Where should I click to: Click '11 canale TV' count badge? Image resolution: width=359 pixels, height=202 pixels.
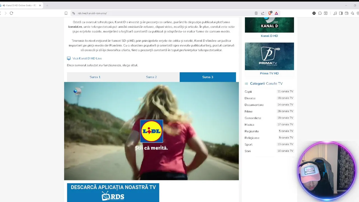pos(285,91)
